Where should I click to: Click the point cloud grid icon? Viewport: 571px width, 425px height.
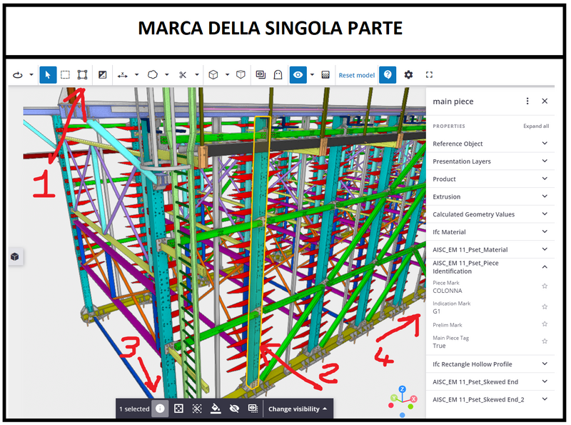coord(325,75)
